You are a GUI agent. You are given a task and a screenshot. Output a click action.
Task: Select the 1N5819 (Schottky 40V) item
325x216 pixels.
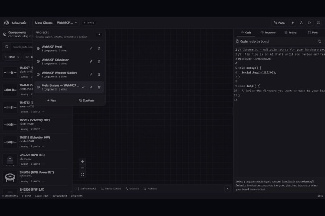pyautogui.click(x=35, y=142)
